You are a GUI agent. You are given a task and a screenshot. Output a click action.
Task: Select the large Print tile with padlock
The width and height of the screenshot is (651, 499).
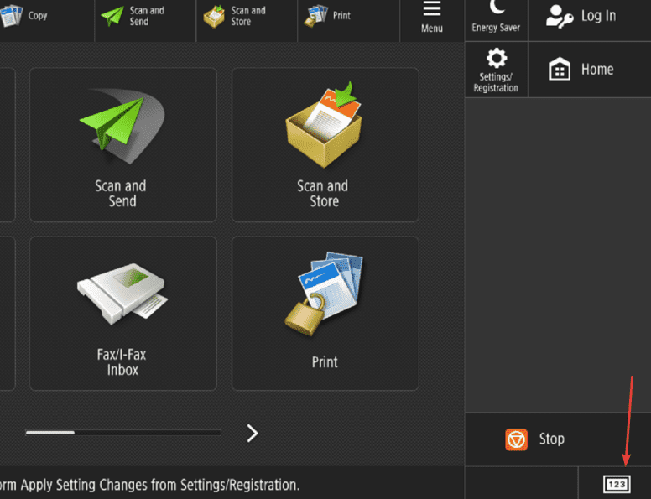[325, 313]
